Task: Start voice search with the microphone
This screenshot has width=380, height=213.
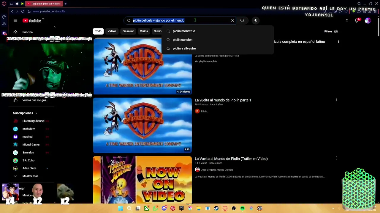Action: (256, 20)
